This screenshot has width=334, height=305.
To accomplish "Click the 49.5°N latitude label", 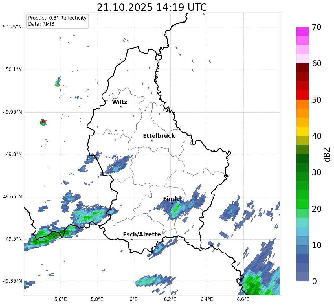I will pos(14,239).
